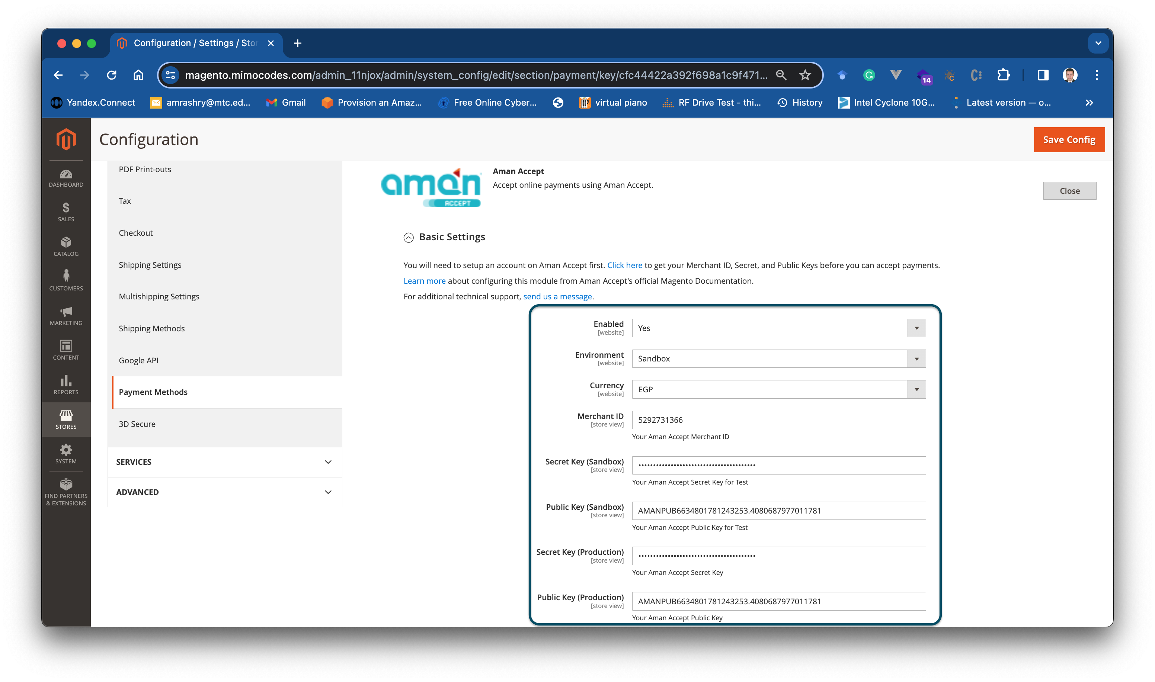Screen dimensions: 1155x682
Task: Open Customers section in admin sidebar
Action: 66,281
